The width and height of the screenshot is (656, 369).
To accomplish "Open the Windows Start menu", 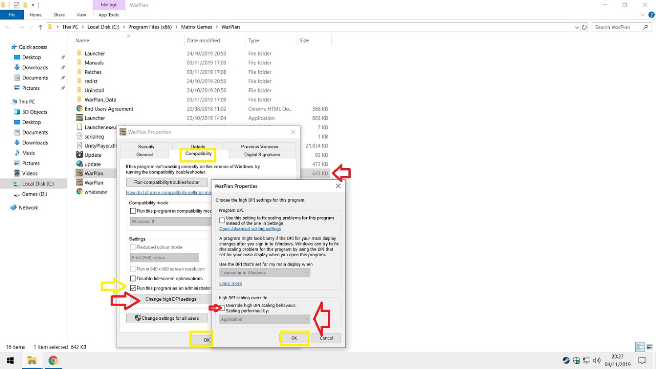I will [10, 360].
